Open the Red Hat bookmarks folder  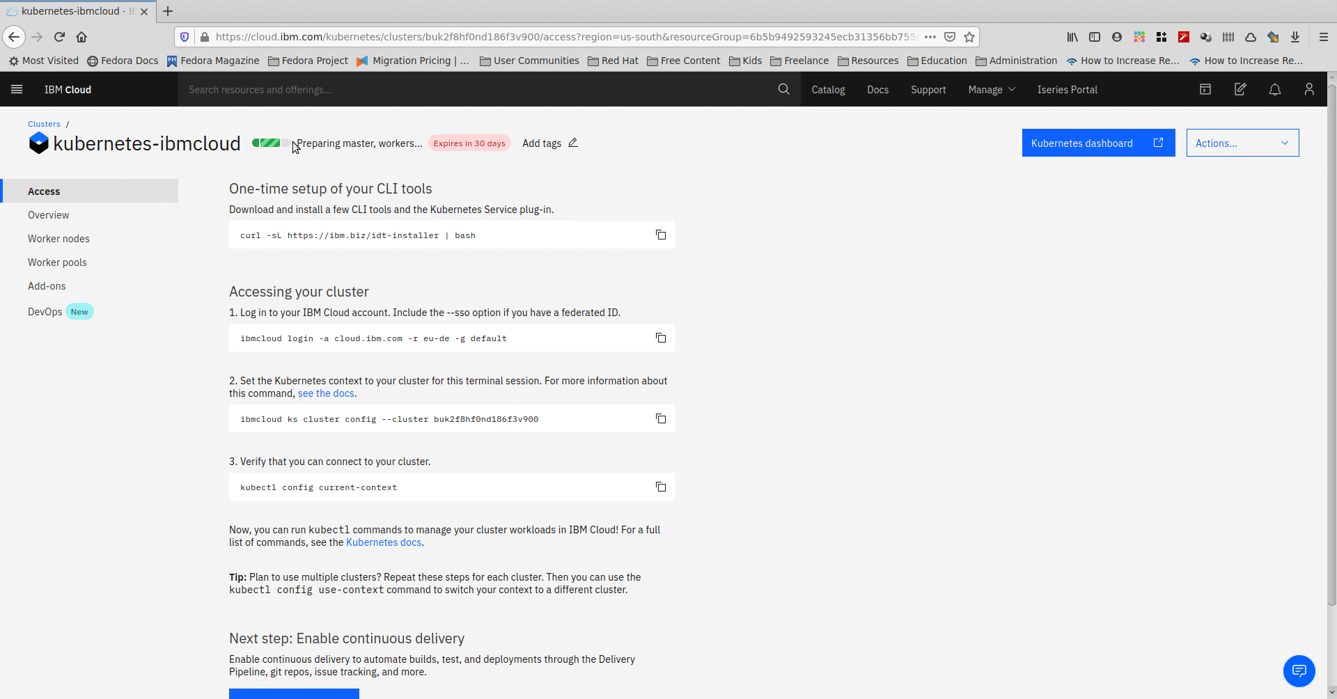tap(613, 61)
